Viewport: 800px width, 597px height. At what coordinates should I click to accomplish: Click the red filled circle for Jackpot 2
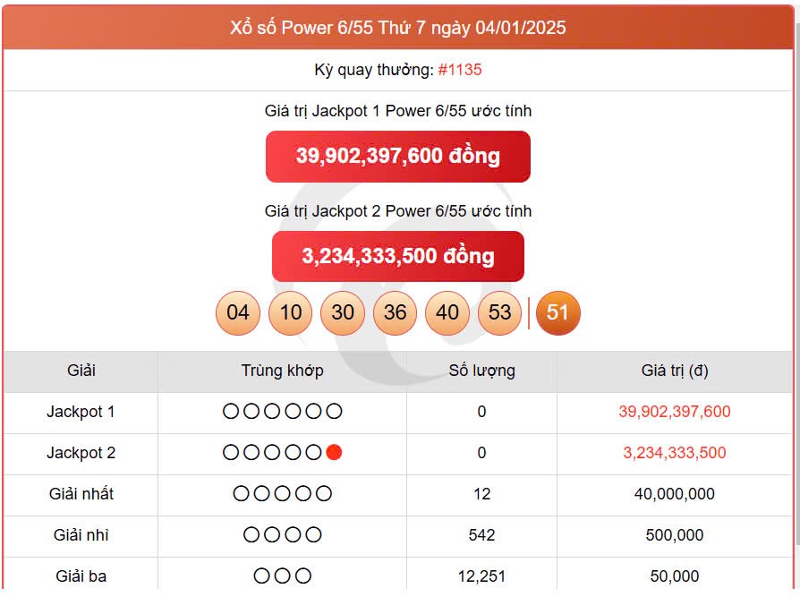point(334,453)
